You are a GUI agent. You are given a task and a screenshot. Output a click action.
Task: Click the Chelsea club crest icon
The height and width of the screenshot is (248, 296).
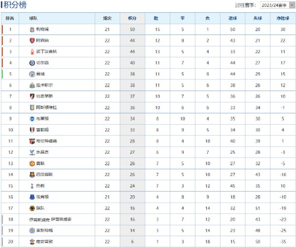pyautogui.click(x=32, y=63)
